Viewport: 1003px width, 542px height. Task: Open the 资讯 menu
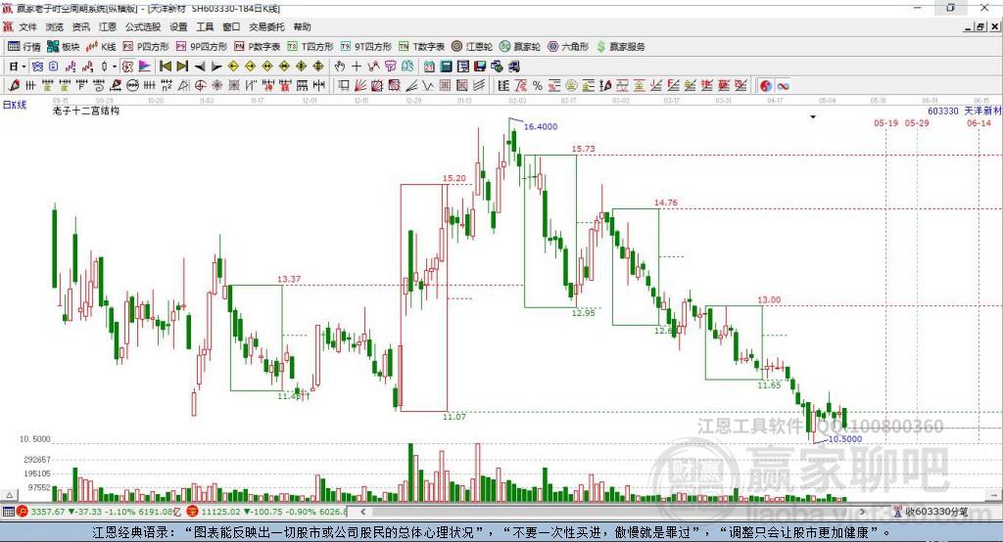pos(80,26)
